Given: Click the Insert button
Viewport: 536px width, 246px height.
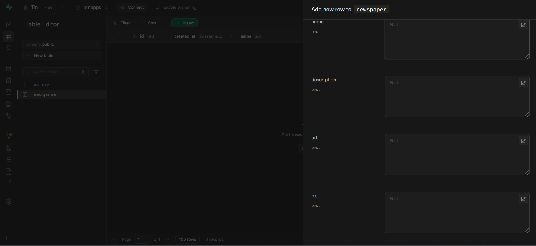Looking at the screenshot, I should (x=185, y=23).
